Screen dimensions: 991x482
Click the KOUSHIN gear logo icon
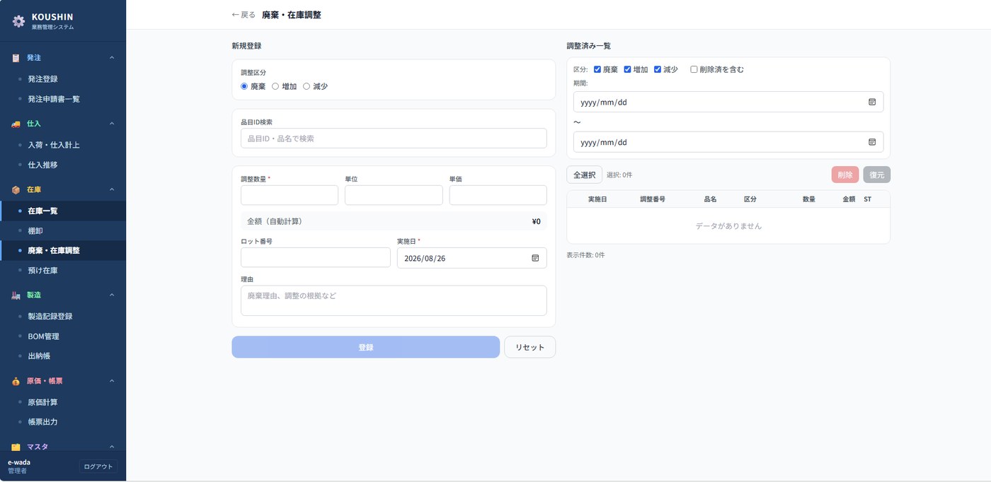click(18, 21)
